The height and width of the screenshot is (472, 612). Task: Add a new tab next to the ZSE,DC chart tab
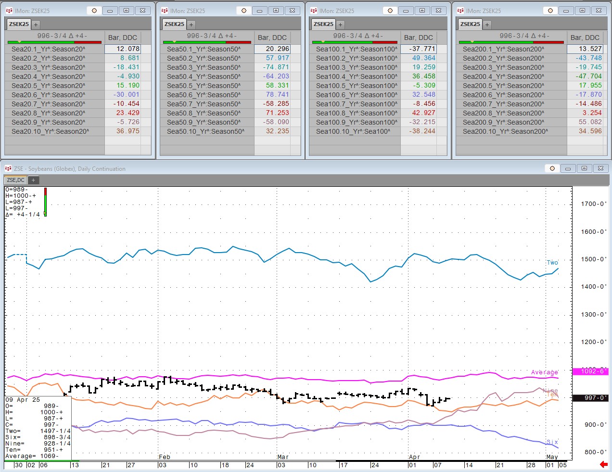[x=33, y=180]
